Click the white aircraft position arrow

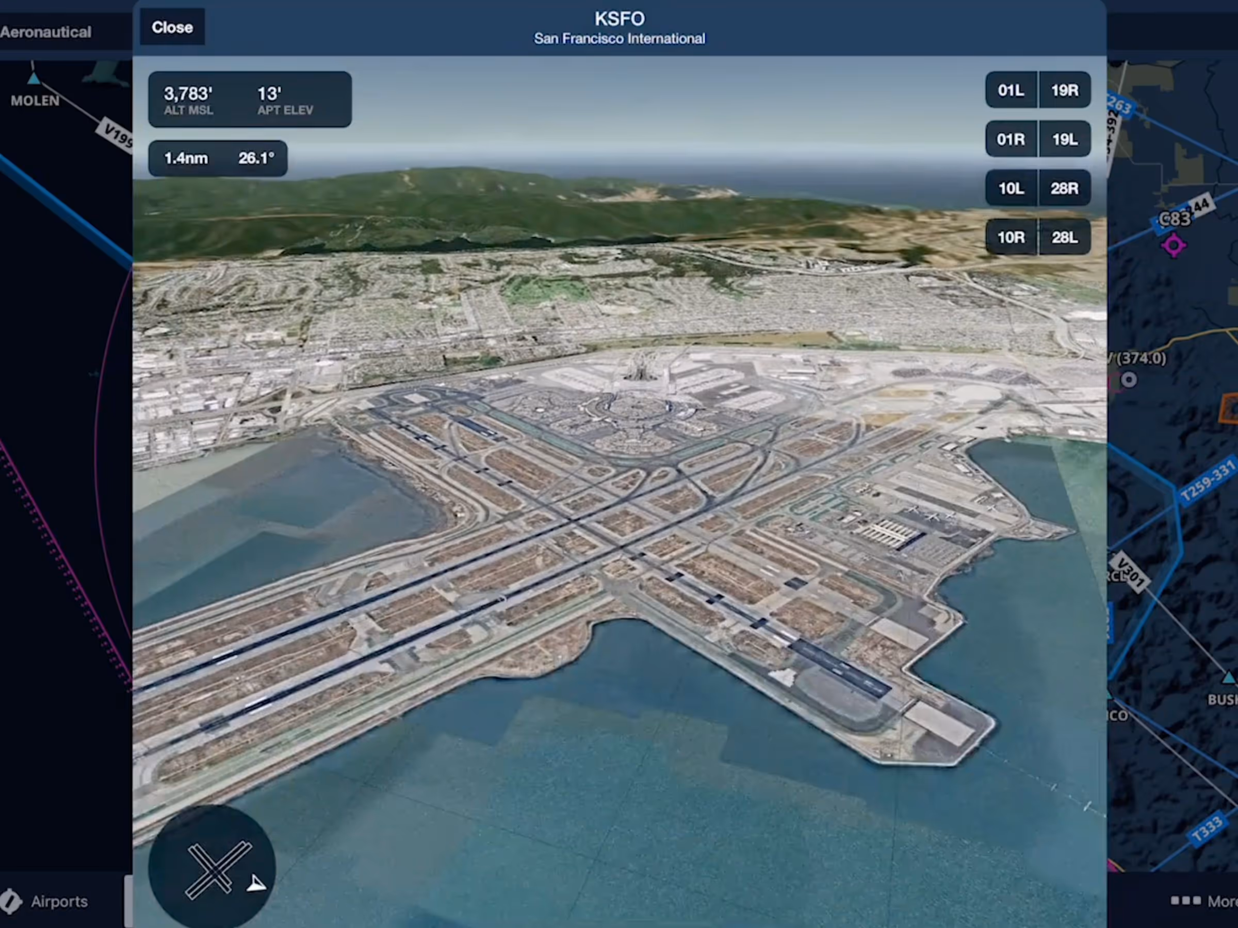coord(256,884)
